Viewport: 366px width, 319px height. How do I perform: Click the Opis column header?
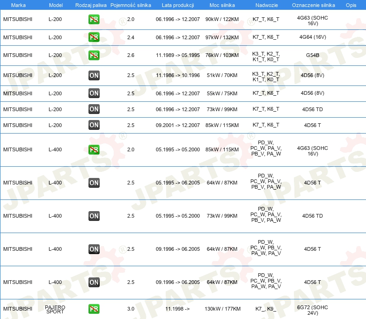tap(351, 5)
